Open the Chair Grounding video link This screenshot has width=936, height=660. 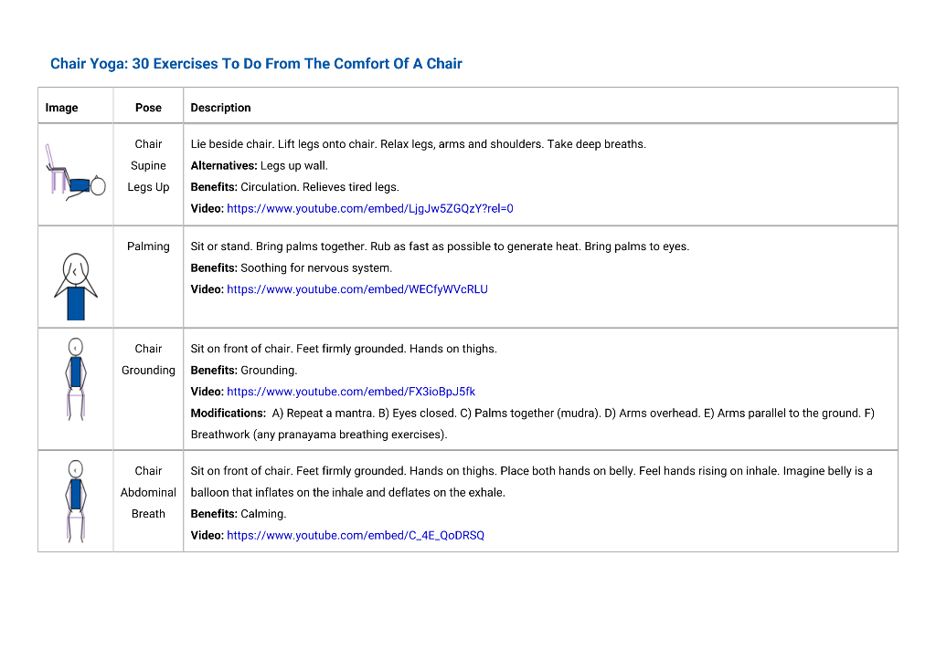click(351, 392)
